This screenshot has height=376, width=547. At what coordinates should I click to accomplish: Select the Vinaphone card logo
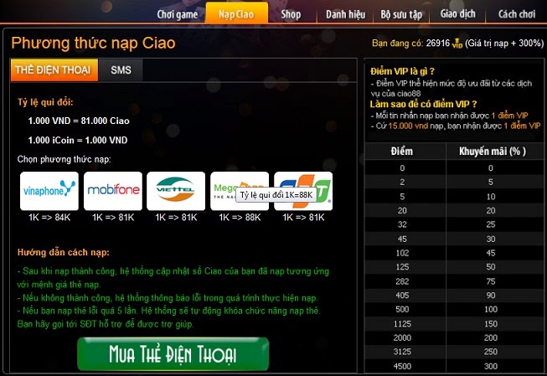point(49,191)
